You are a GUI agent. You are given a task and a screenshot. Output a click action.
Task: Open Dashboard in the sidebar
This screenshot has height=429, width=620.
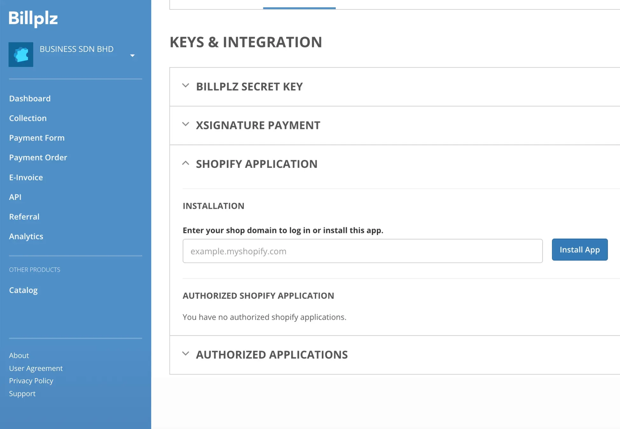tap(30, 99)
